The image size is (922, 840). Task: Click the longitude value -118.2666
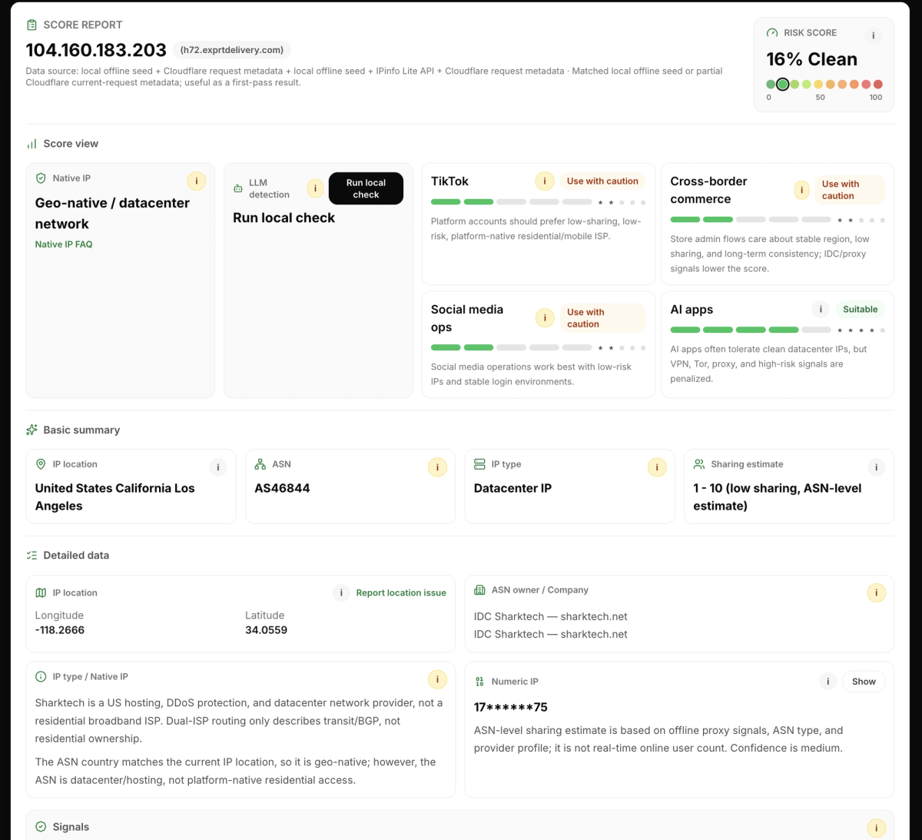click(x=60, y=630)
